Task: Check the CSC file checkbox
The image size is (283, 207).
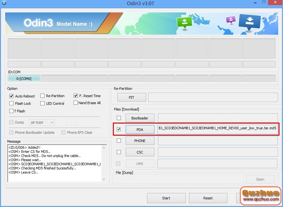Action: [x=119, y=152]
